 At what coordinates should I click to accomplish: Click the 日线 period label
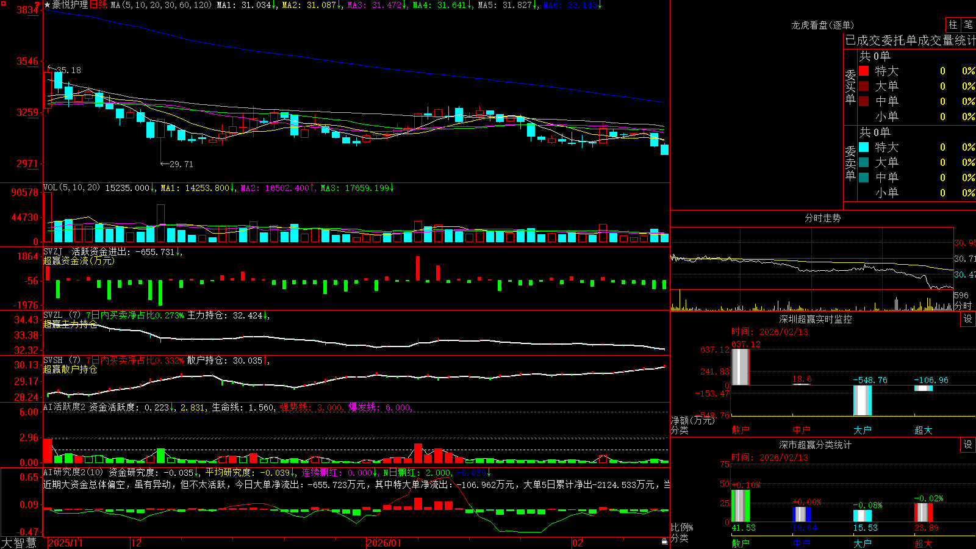(x=98, y=5)
